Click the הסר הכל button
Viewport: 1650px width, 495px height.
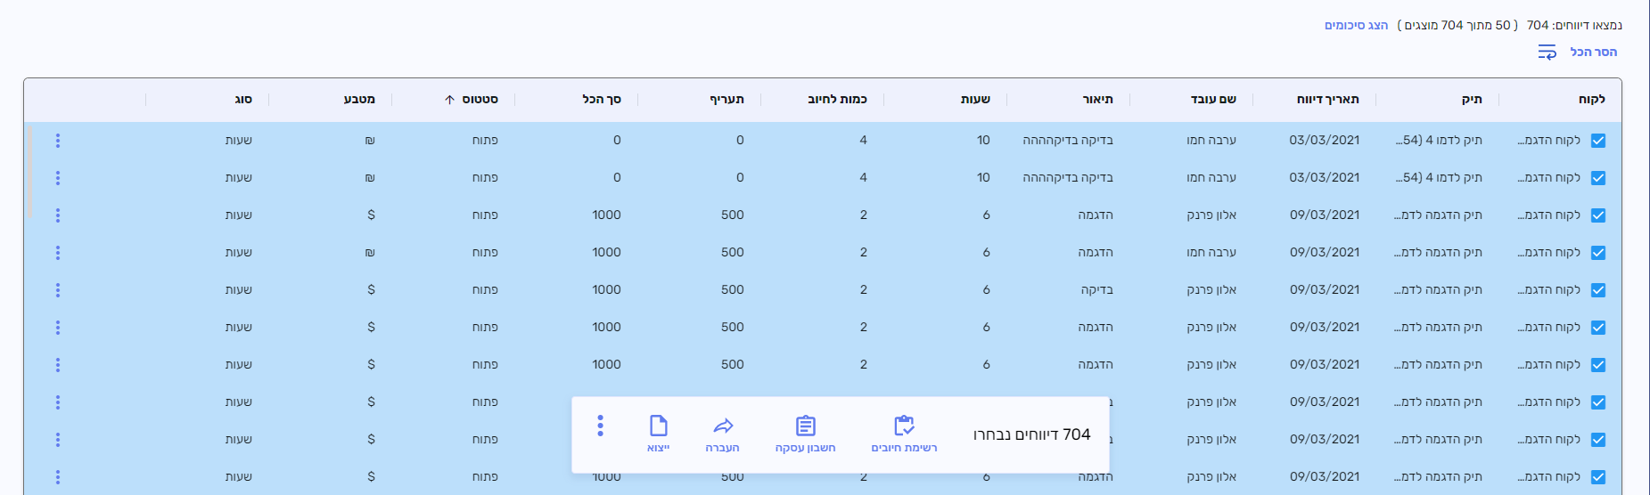(1593, 53)
